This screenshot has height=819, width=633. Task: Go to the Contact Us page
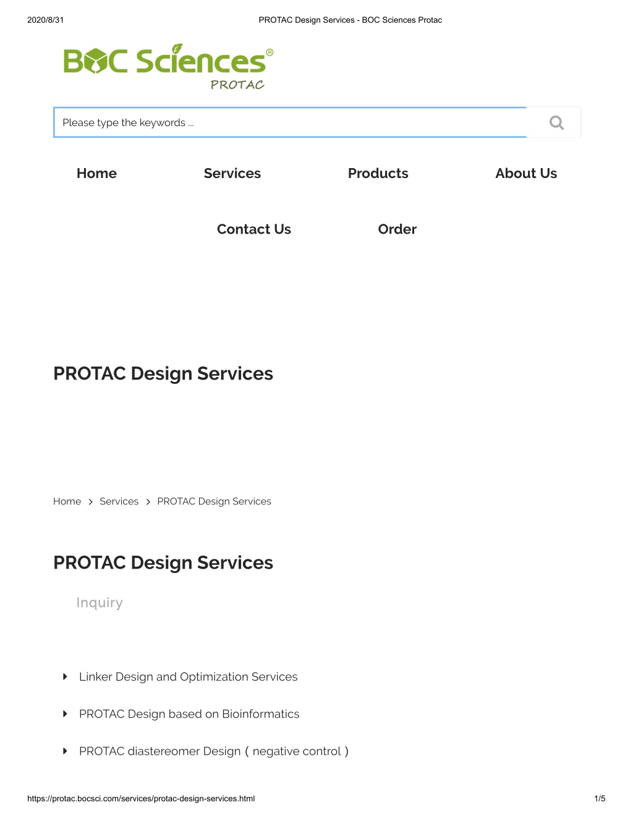pyautogui.click(x=254, y=229)
